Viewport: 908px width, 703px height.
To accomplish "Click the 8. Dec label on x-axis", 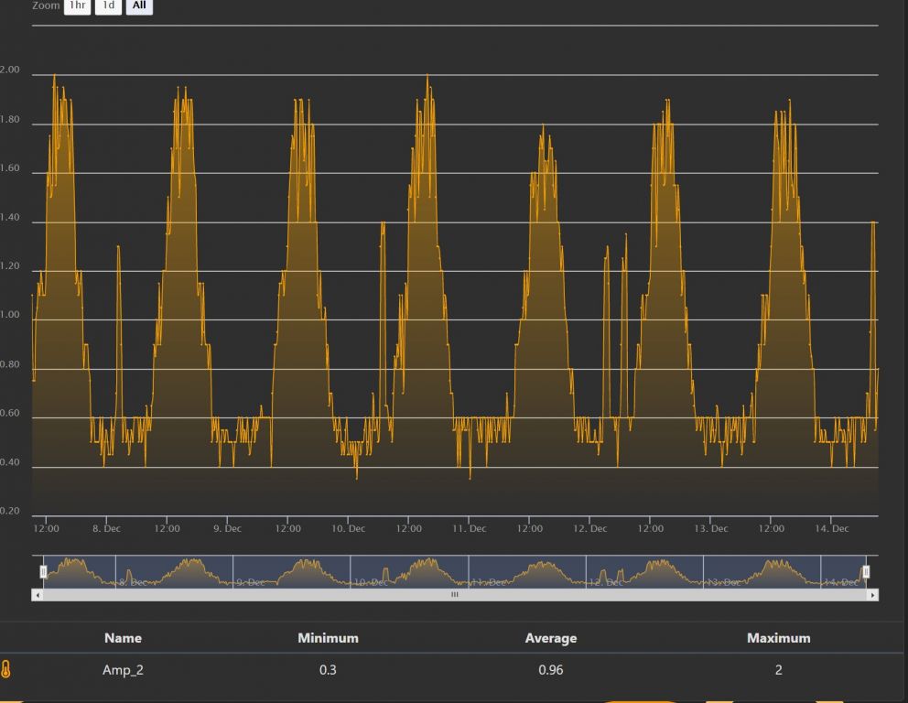I will click(106, 529).
